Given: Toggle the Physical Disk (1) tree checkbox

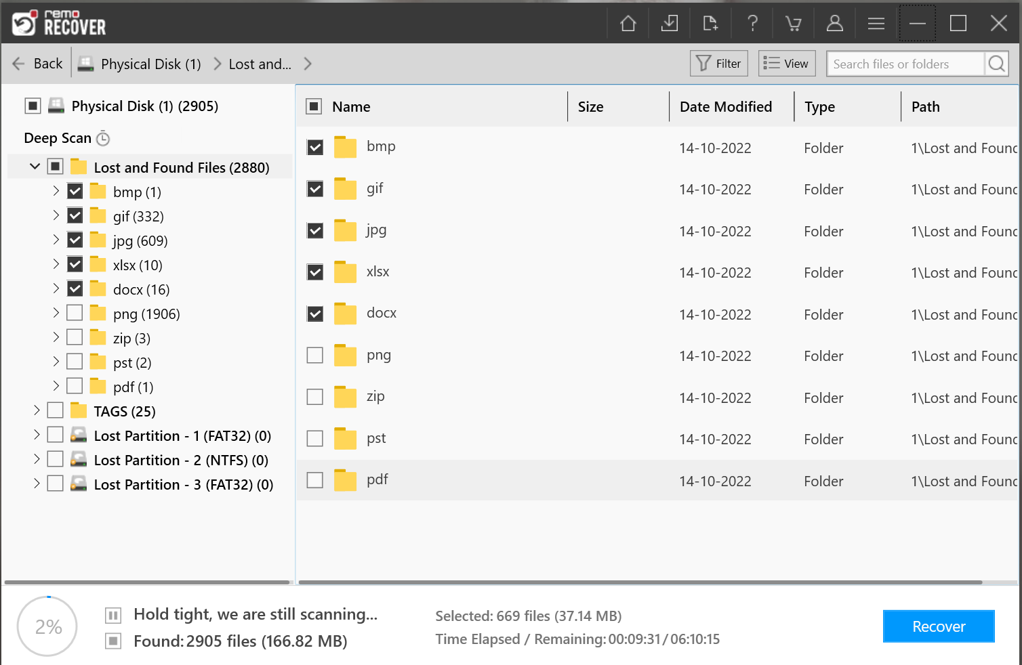Looking at the screenshot, I should point(33,106).
